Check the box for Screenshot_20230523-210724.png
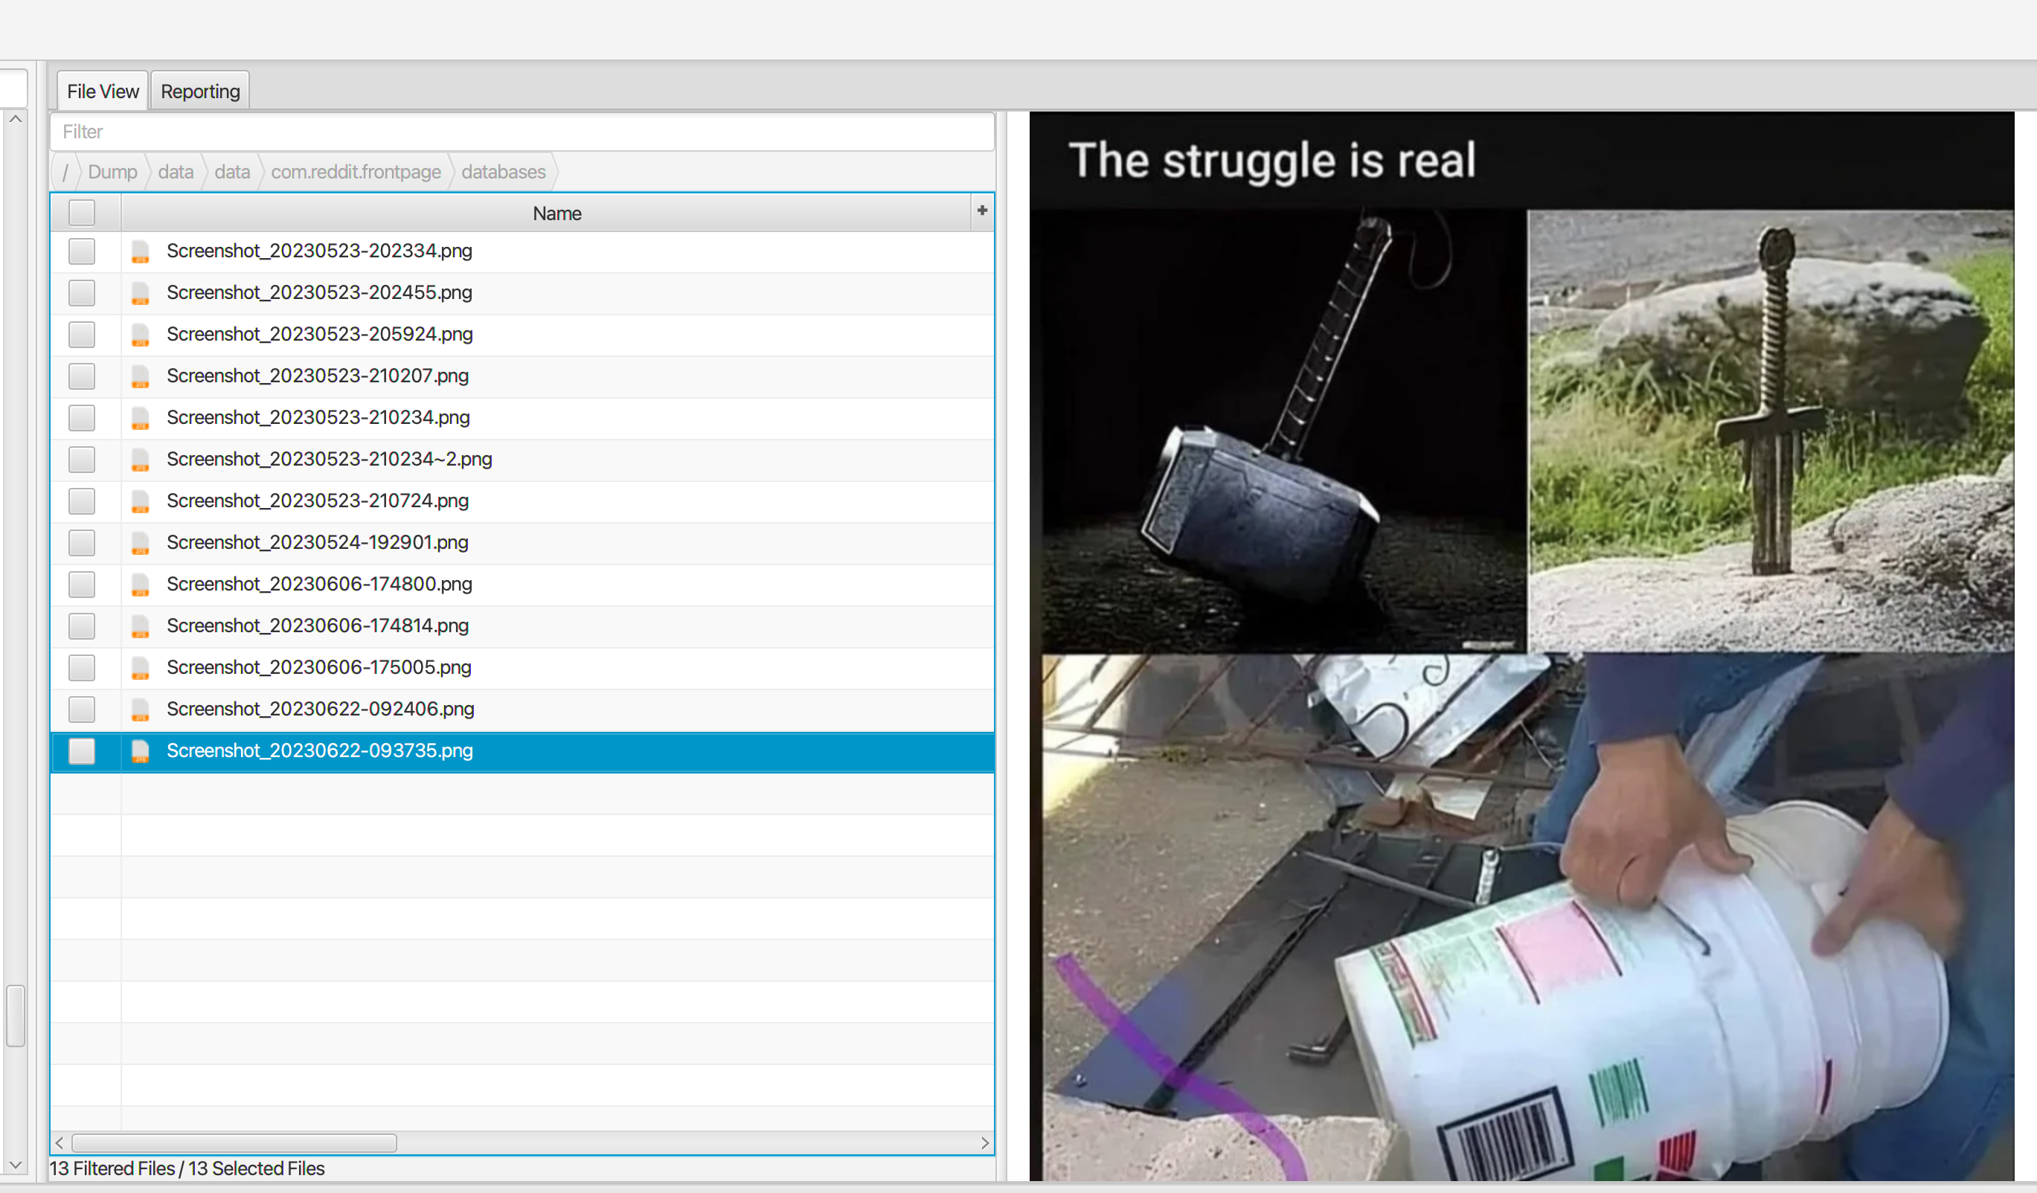This screenshot has width=2037, height=1193. coord(82,501)
